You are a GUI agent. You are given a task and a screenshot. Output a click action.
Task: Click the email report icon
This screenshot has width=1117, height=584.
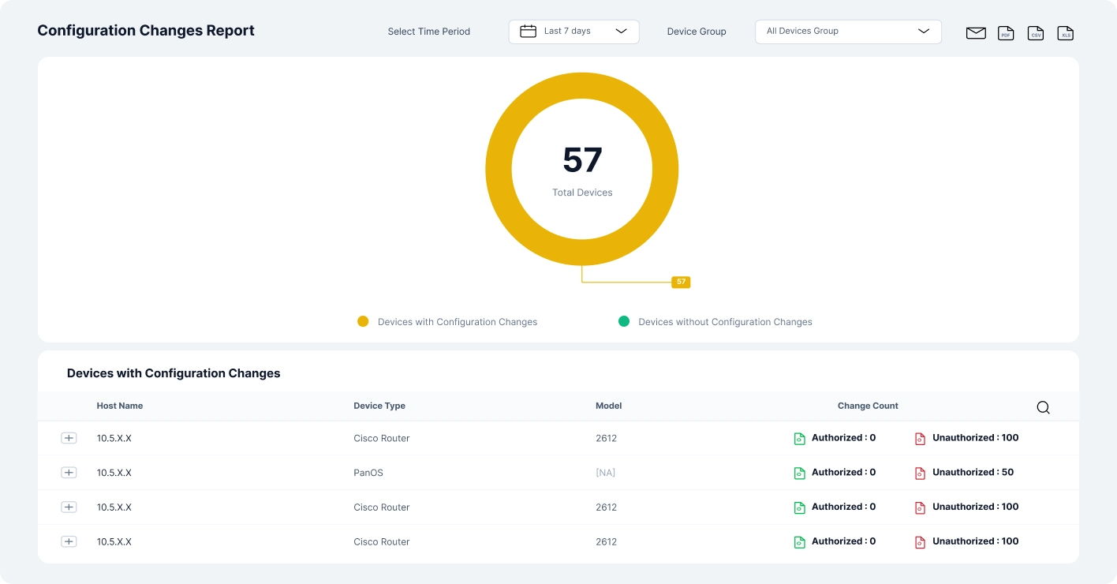(x=976, y=33)
